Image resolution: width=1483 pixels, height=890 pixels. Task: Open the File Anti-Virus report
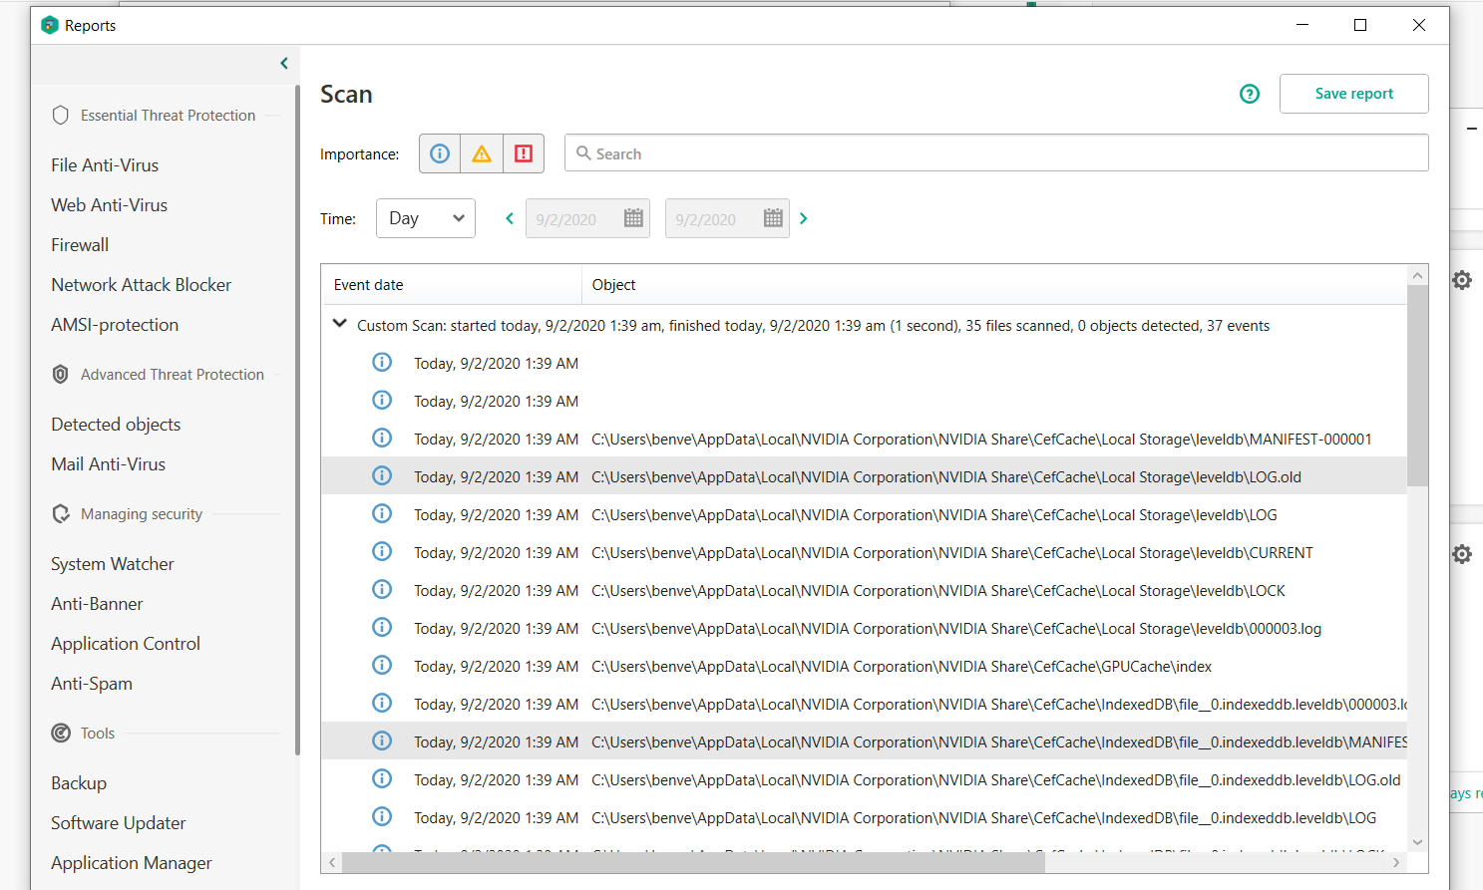pyautogui.click(x=105, y=165)
